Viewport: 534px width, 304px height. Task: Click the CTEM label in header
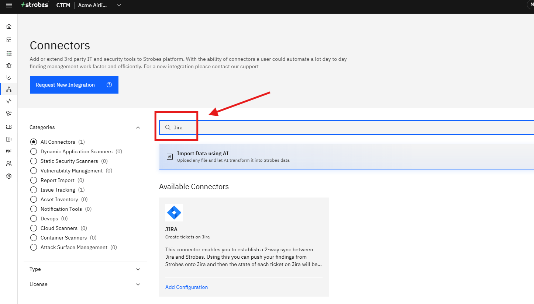click(x=63, y=5)
